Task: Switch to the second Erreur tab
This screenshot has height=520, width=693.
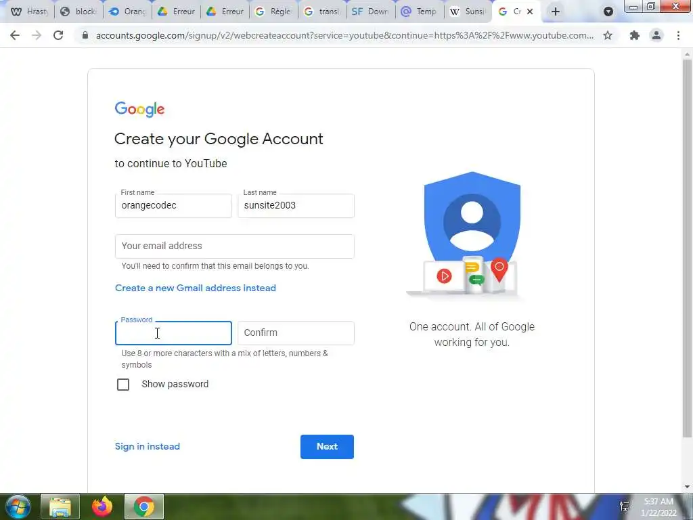Action: 225,12
